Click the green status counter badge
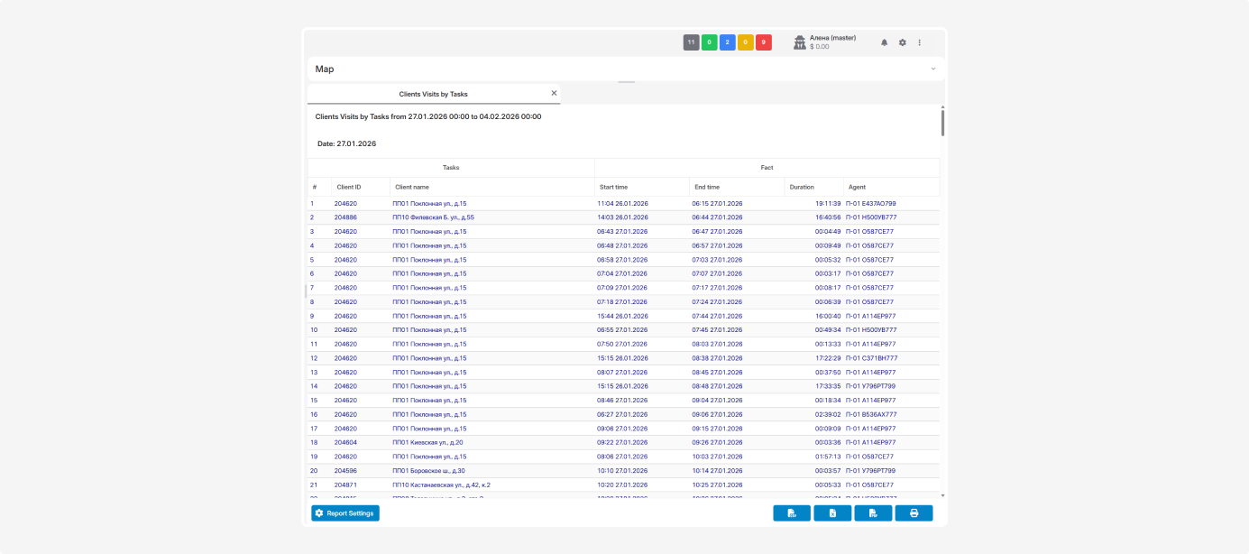 click(710, 42)
